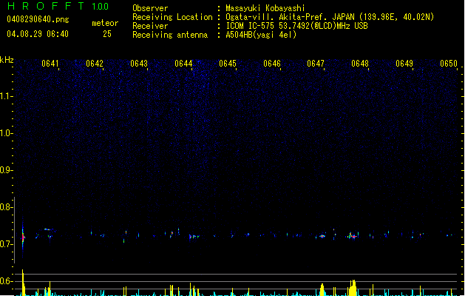Click the meteor count value 25
Image resolution: width=465 pixels, height=296 pixels.
tap(107, 34)
